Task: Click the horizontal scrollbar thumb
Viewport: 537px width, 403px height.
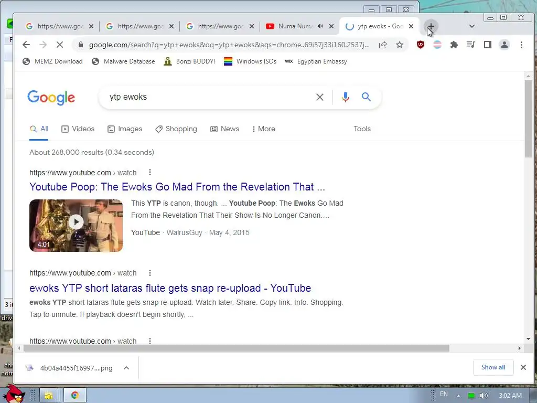Action: click(x=236, y=348)
